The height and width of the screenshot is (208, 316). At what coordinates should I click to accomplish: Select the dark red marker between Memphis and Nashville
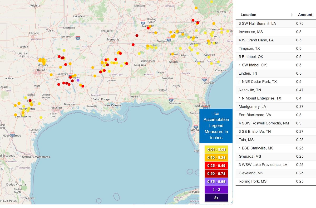coord(137,36)
